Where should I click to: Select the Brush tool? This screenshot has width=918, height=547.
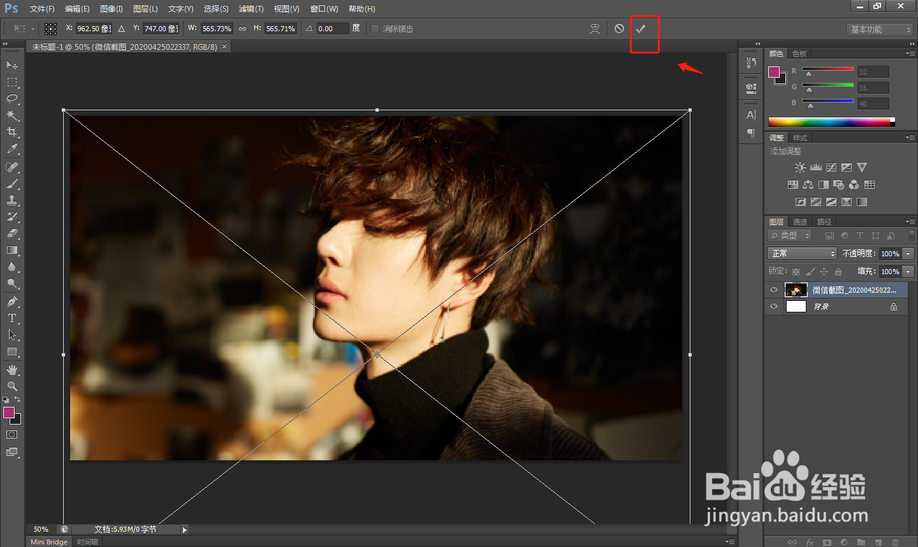point(12,184)
